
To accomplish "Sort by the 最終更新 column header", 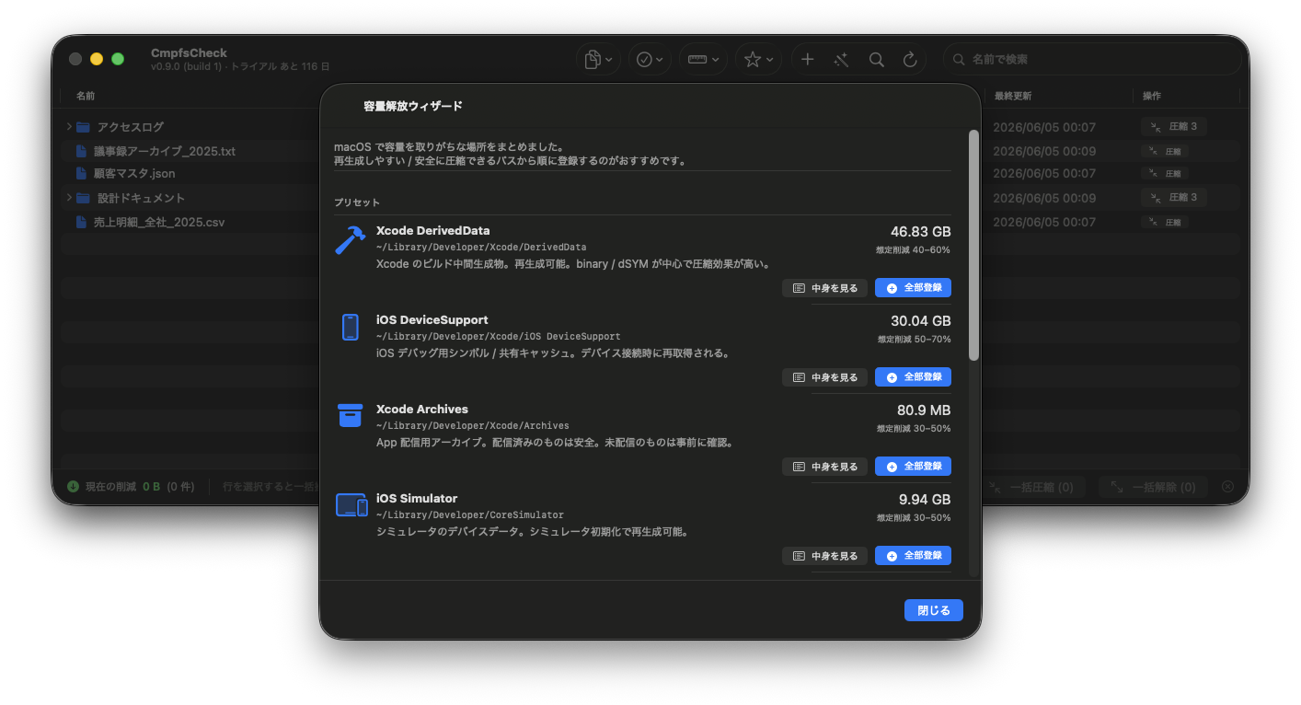I will (x=1013, y=96).
